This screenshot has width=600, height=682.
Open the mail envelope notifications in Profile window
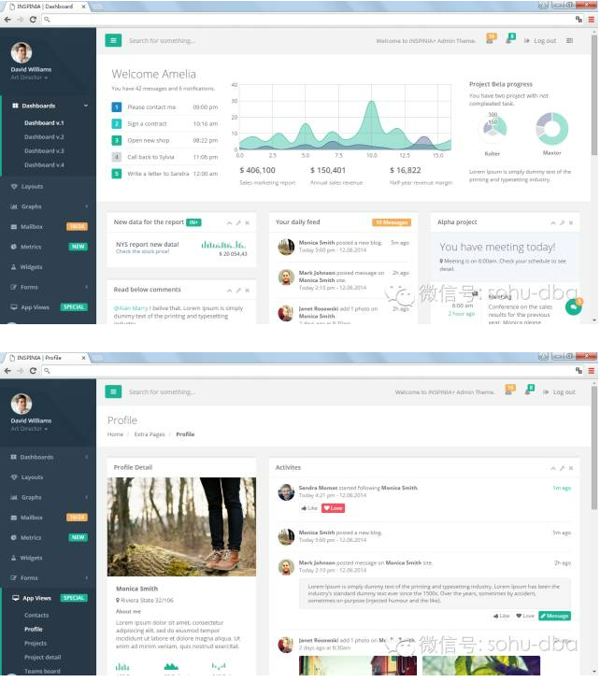tap(509, 391)
